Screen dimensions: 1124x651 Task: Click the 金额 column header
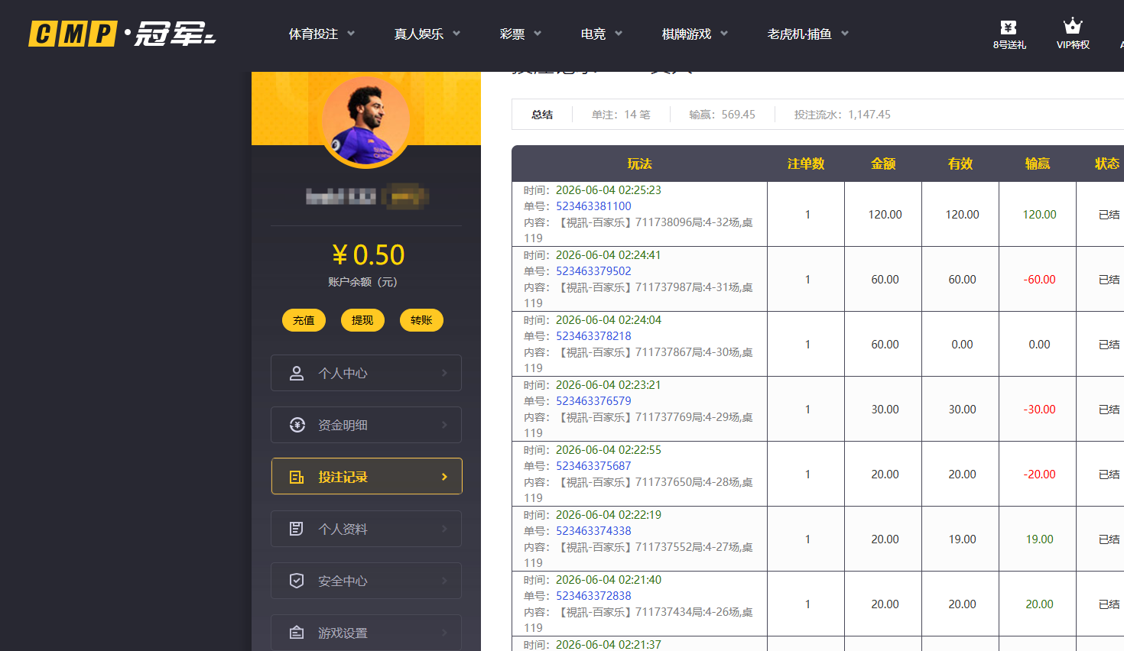883,164
